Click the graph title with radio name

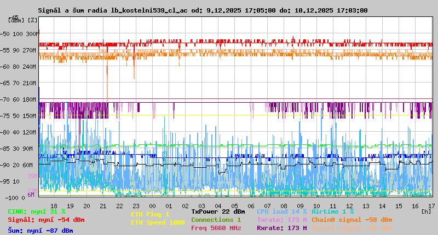pos(203,10)
